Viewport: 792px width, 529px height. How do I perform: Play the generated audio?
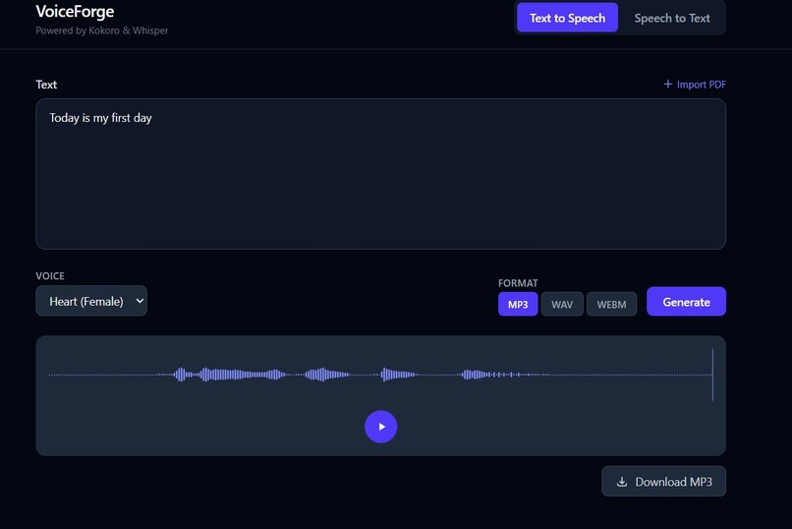coord(381,427)
